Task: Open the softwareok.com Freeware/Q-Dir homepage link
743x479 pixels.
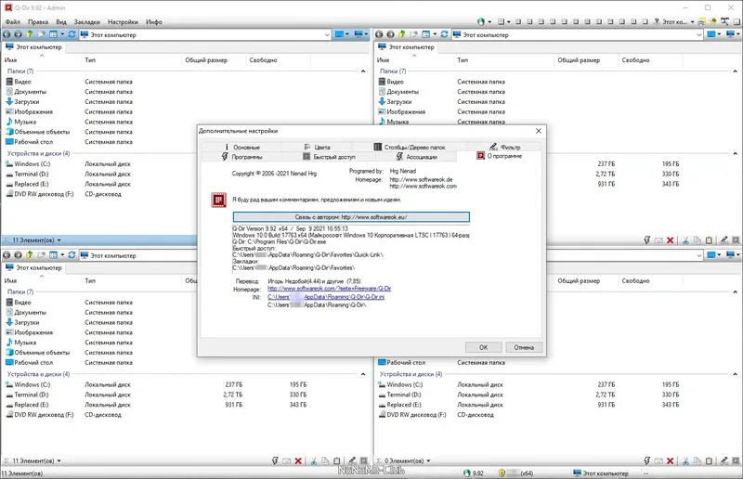Action: pyautogui.click(x=329, y=288)
